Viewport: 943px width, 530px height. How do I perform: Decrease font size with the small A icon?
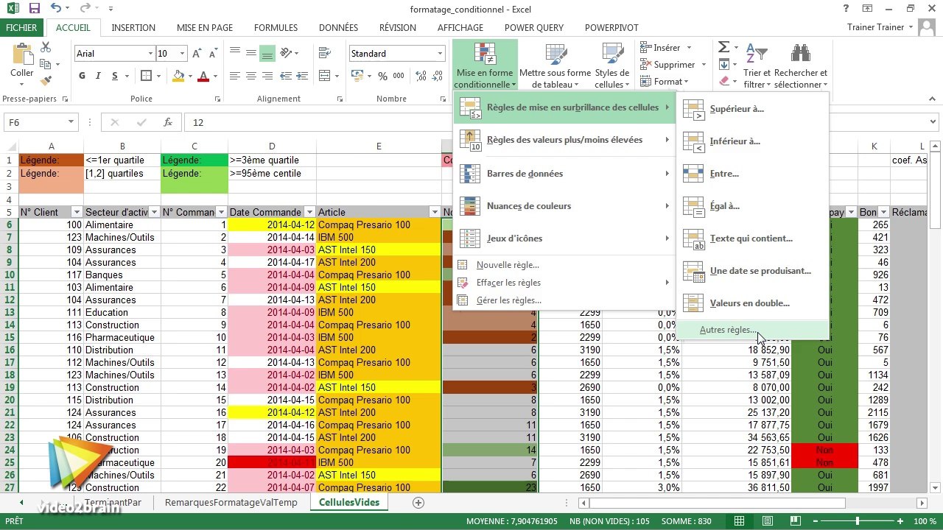[213, 54]
